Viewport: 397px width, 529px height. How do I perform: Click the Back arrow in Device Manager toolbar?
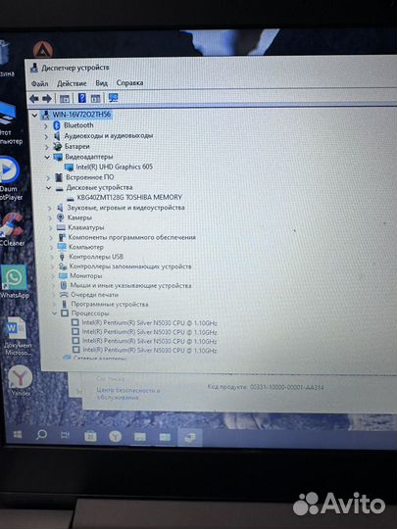point(34,99)
